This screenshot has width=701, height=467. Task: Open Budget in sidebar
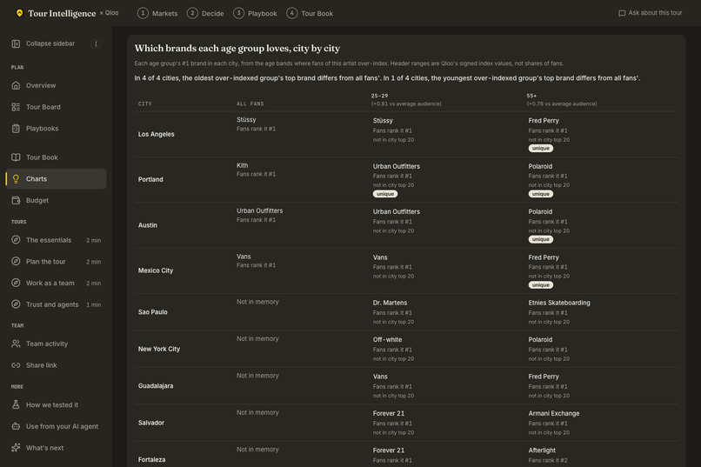57,200
